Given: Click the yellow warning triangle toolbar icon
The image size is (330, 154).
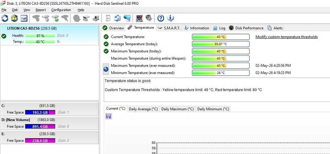Looking at the screenshot, I should point(15,18).
